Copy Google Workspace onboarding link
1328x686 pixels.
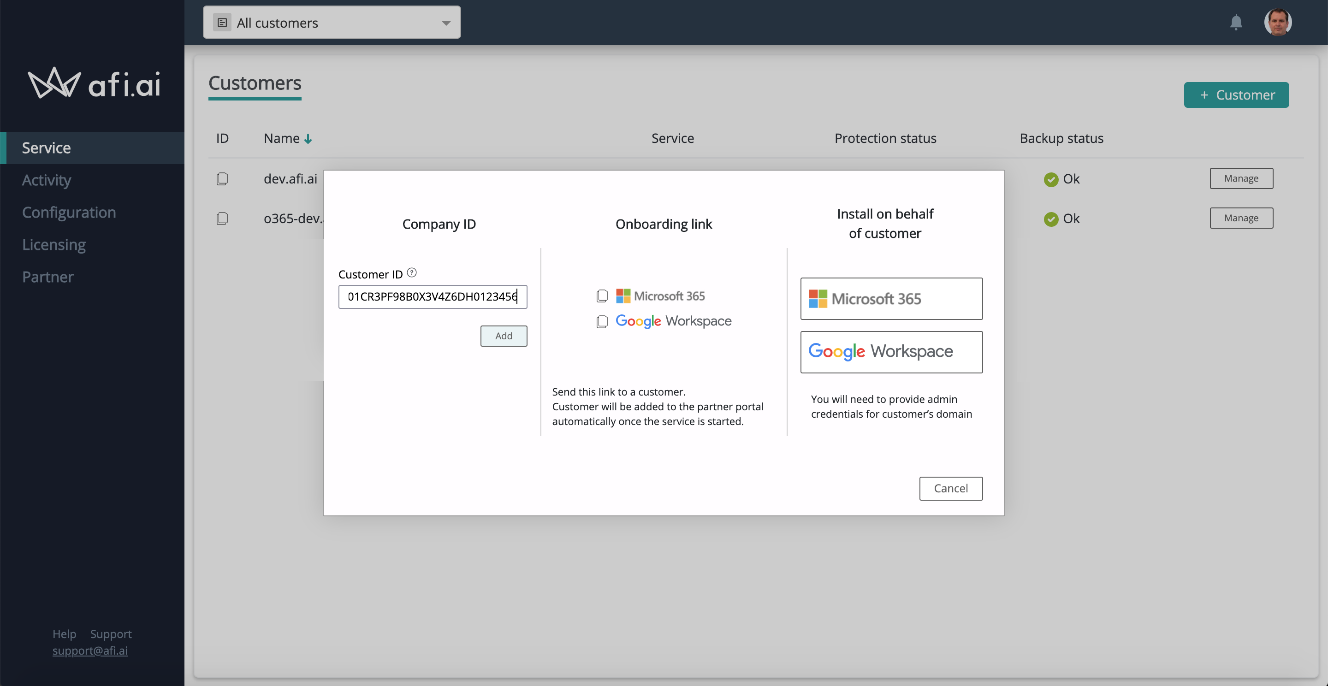tap(602, 322)
